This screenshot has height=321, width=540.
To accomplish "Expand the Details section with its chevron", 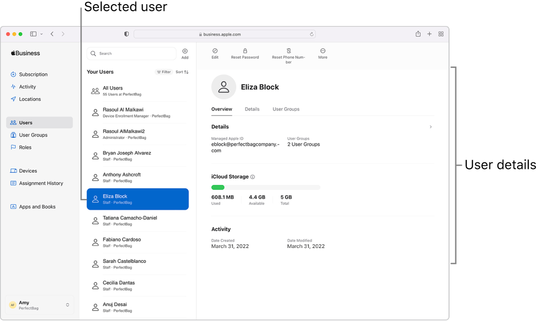I will 430,126.
